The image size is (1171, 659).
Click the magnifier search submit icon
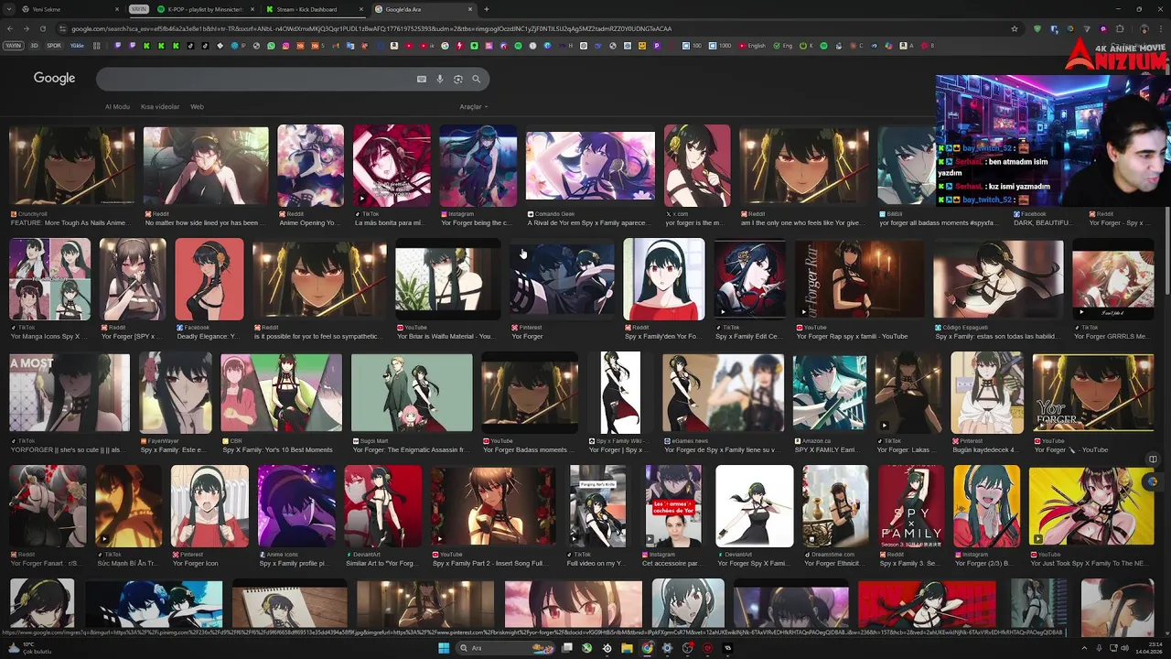tap(476, 80)
